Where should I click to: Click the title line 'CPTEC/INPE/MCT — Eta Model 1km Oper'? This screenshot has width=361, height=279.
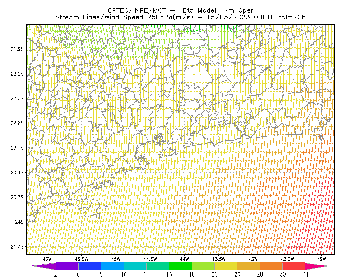180,10
